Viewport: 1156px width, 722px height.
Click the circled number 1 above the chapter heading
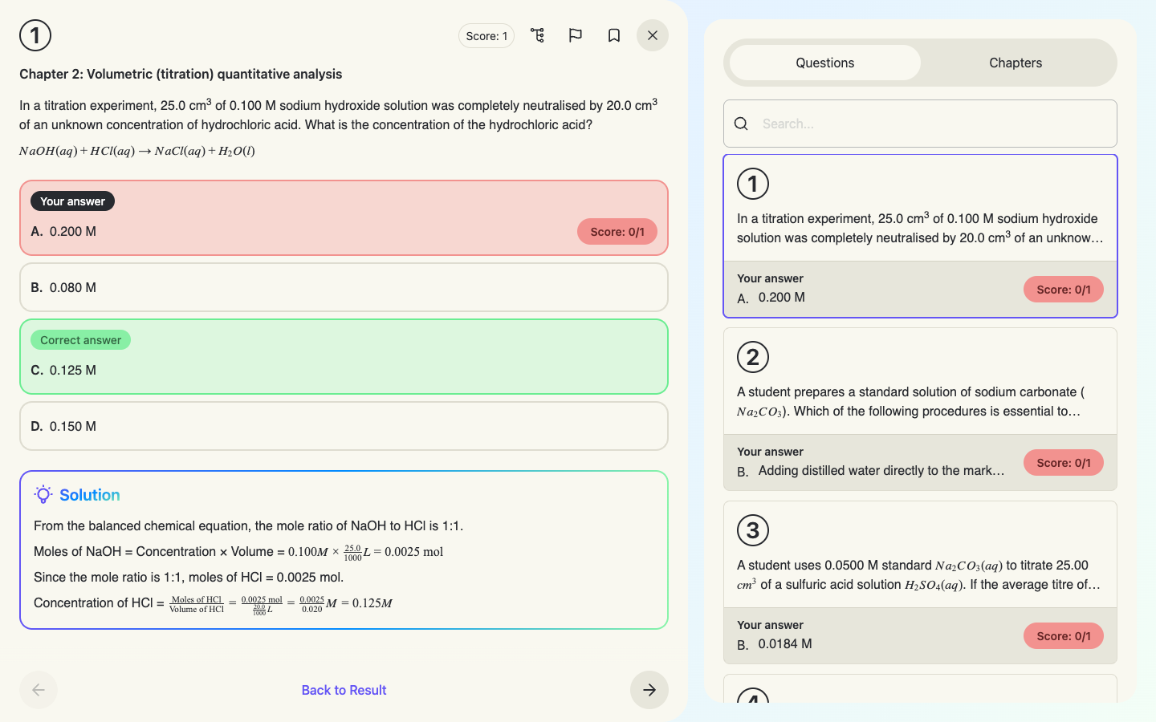35,35
